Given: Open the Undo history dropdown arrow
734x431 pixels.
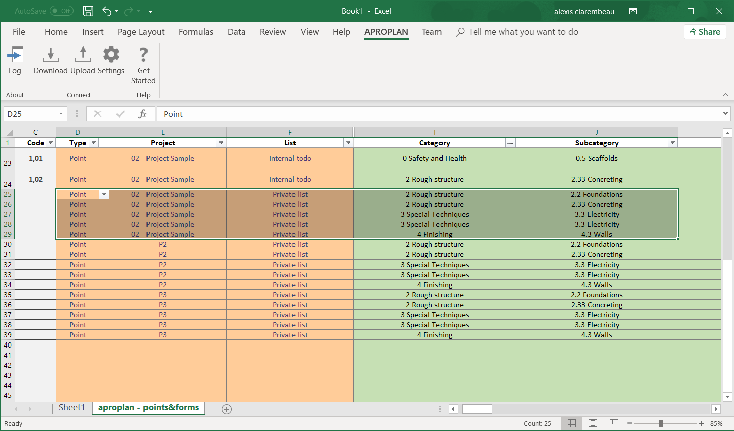Looking at the screenshot, I should [x=117, y=11].
